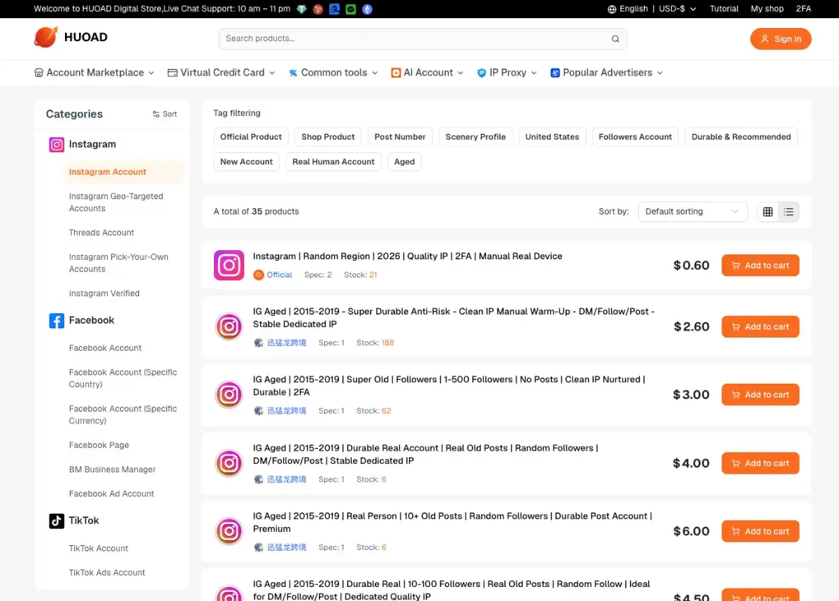This screenshot has width=839, height=601.
Task: Switch to list view layout icon
Action: point(789,212)
